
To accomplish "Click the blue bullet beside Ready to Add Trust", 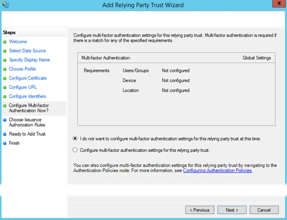I will coord(5,134).
